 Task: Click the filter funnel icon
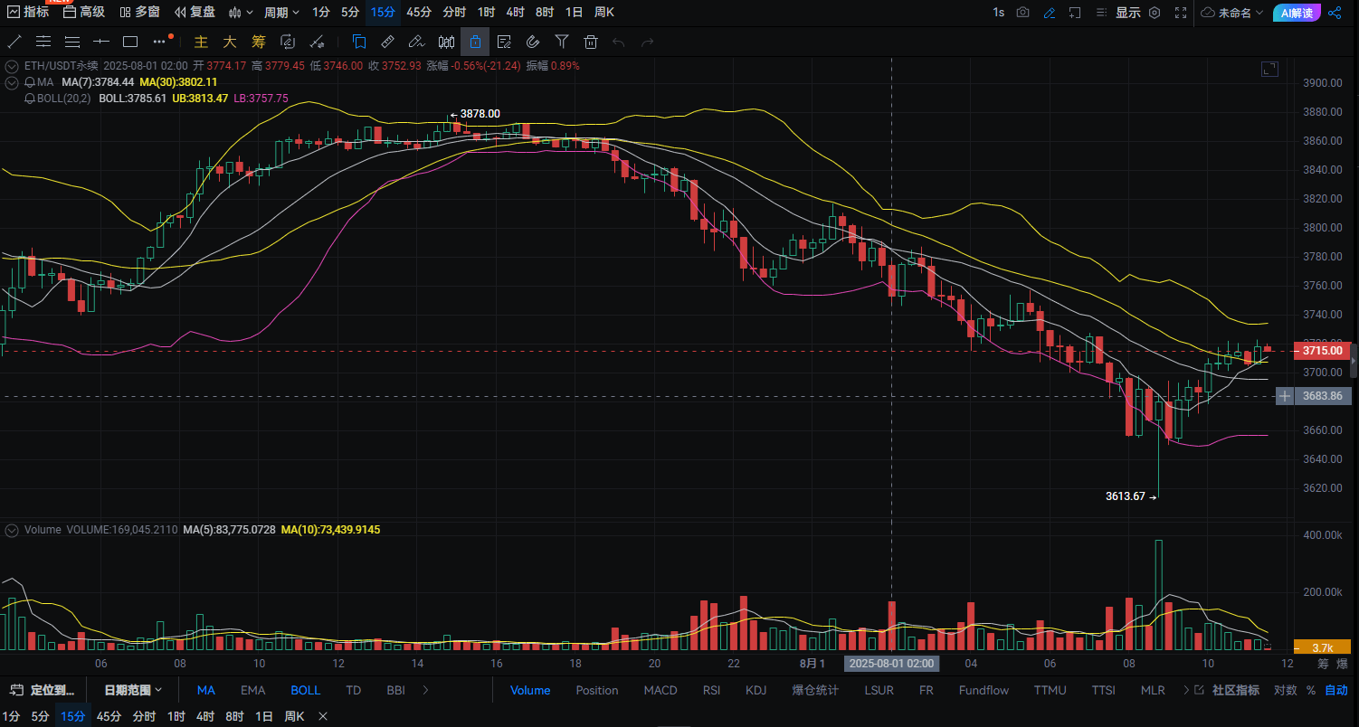(x=562, y=42)
